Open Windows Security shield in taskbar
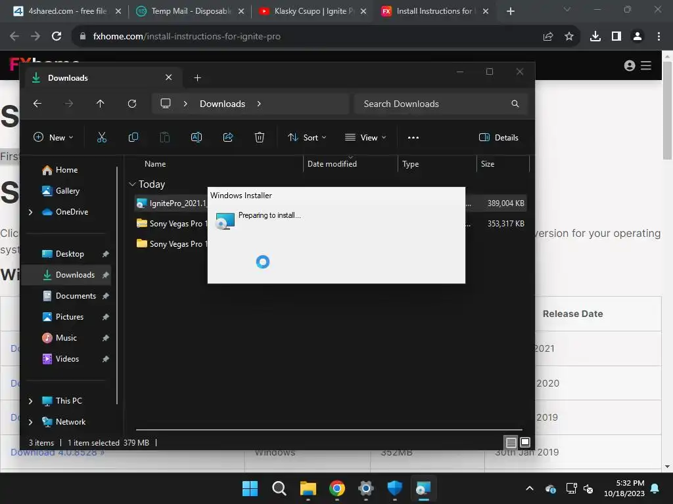The height and width of the screenshot is (504, 673). click(x=394, y=488)
